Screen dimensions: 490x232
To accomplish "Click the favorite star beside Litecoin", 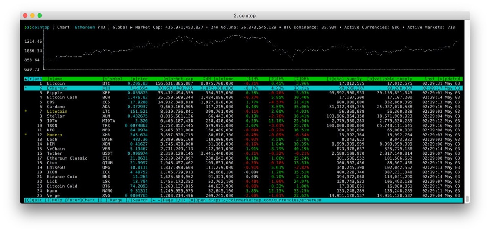I will pyautogui.click(x=26, y=112).
